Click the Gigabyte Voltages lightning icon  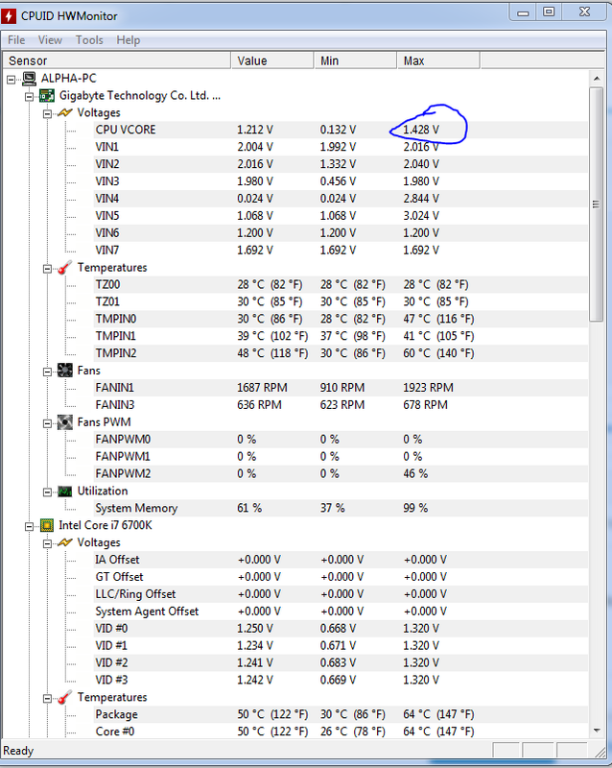(65, 112)
